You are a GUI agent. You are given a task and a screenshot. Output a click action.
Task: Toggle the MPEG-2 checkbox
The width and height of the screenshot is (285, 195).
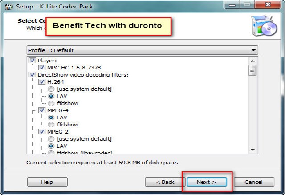pos(42,132)
